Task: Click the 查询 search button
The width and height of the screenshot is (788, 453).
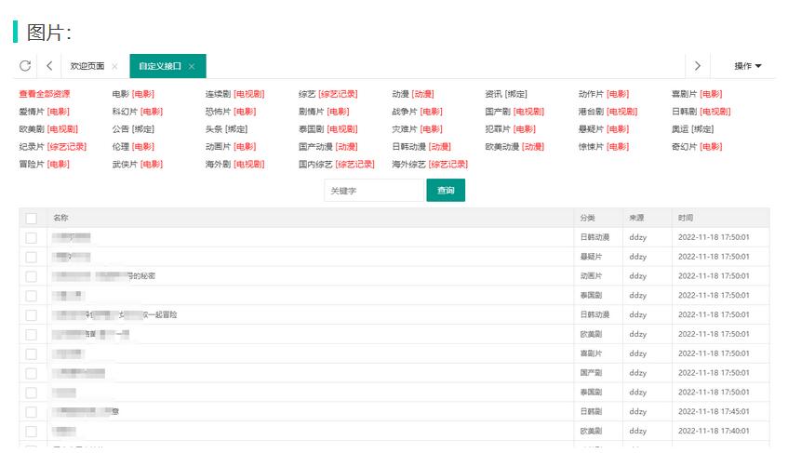Action: [446, 191]
